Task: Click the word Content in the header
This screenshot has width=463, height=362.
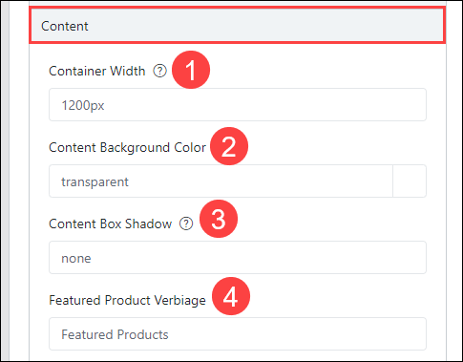Action: 65,26
